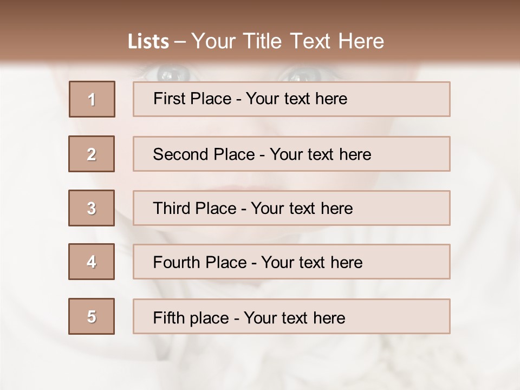Click the brown header banner's left edge
This screenshot has height=390, width=520.
click(6, 32)
